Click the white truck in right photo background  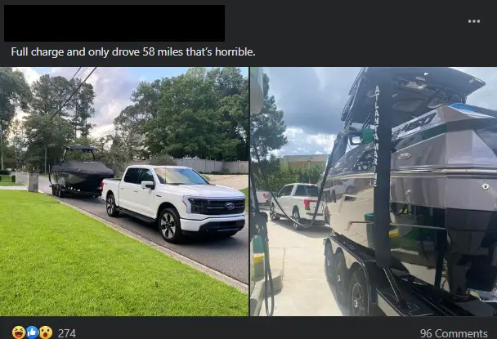coord(298,203)
